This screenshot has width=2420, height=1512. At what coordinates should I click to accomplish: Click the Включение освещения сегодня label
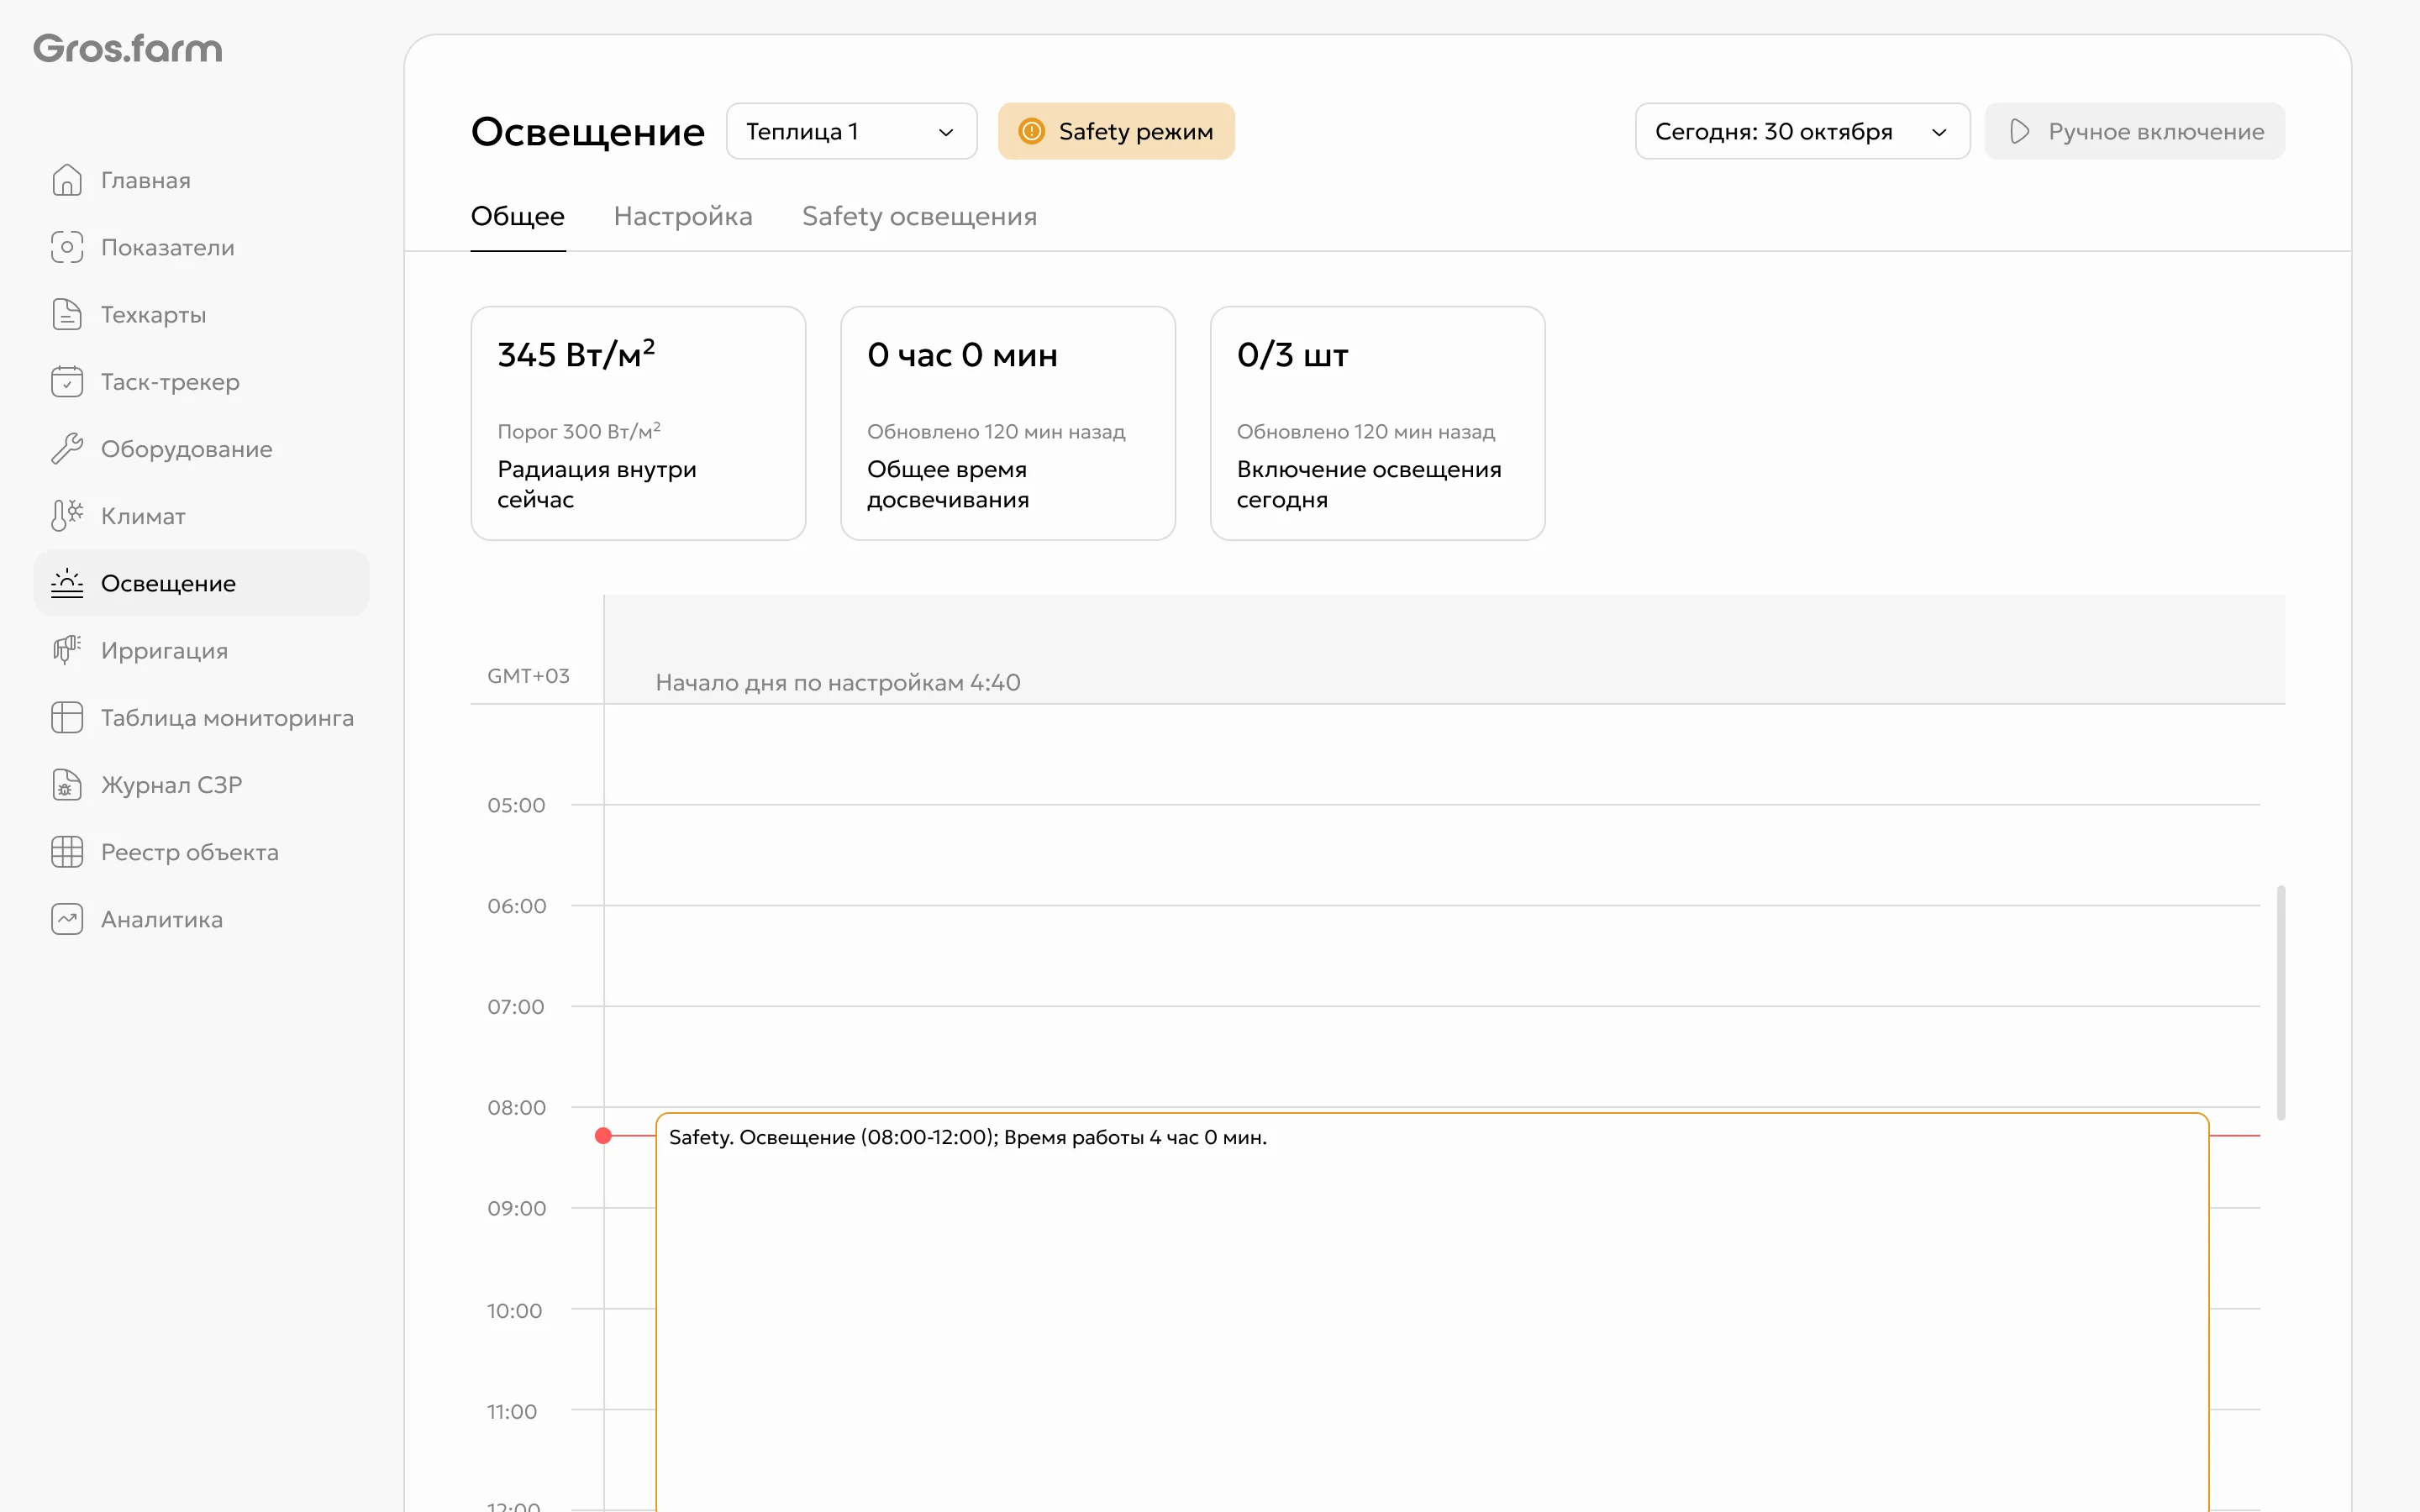(1369, 484)
